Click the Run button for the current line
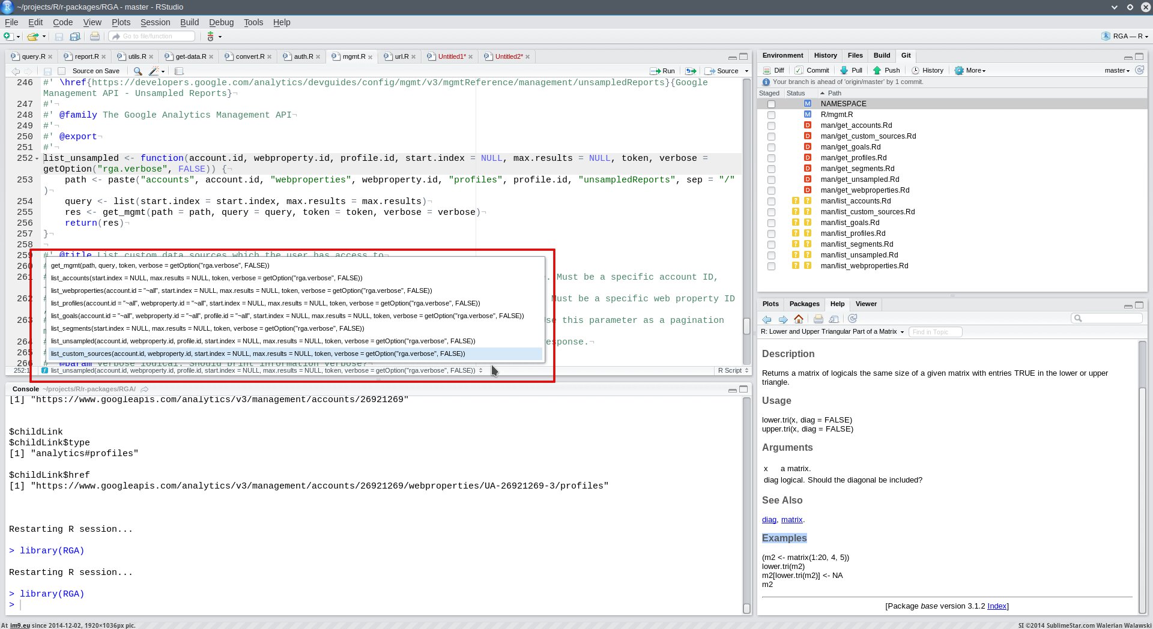This screenshot has height=629, width=1153. (662, 71)
